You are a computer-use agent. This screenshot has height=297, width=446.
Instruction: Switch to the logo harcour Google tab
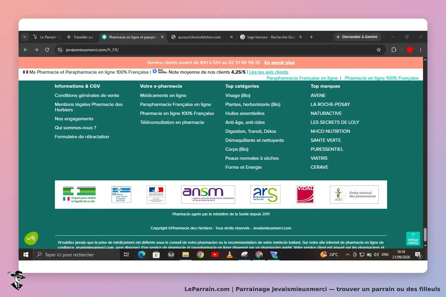point(271,37)
